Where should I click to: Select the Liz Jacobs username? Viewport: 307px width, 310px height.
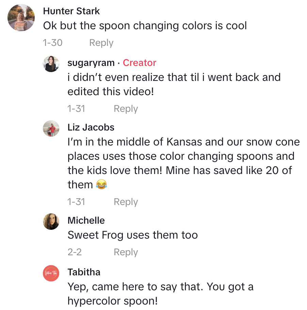(x=91, y=127)
